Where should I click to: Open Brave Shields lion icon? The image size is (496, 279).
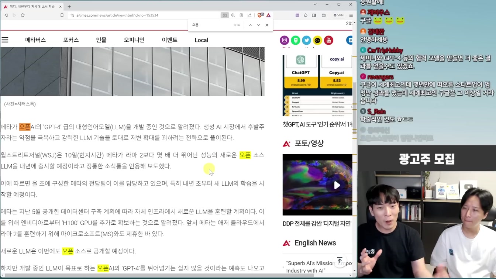[x=260, y=15]
